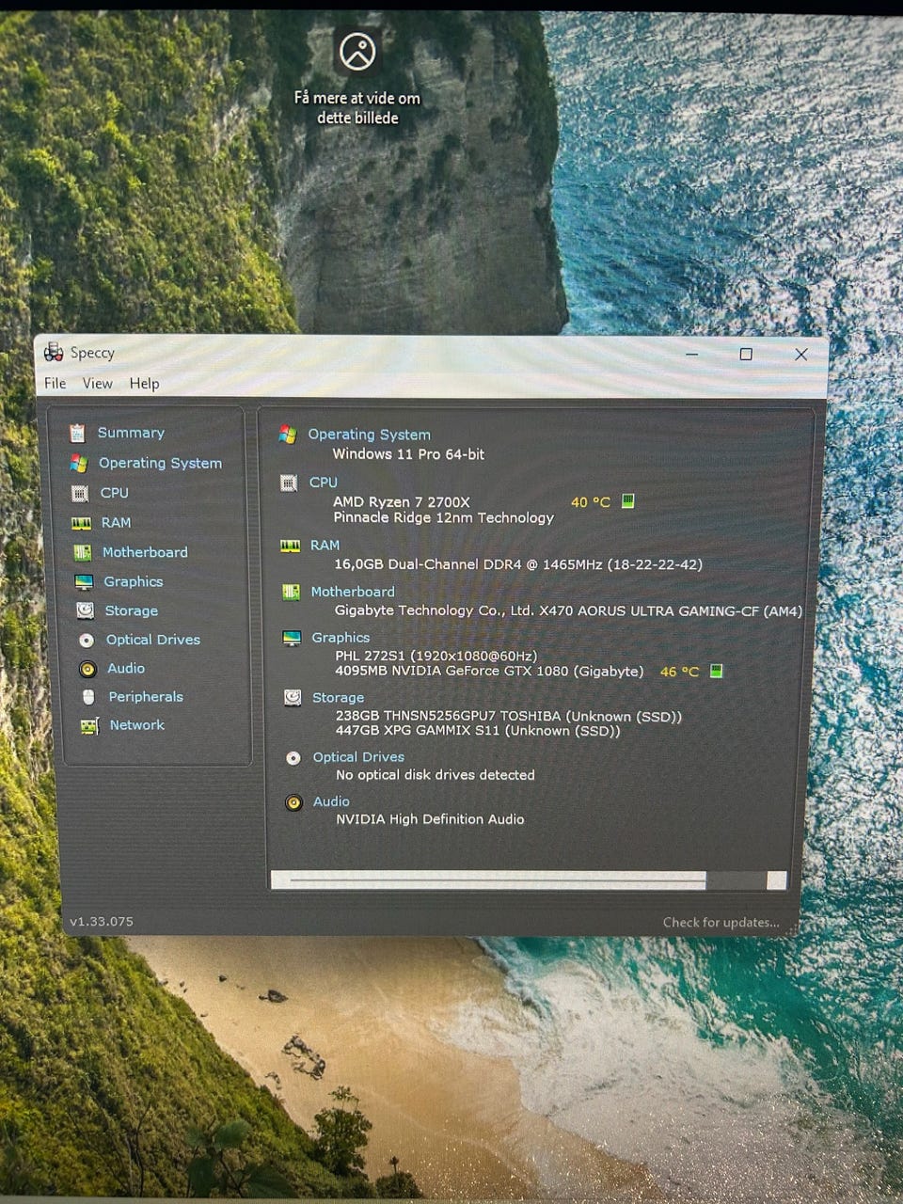This screenshot has height=1204, width=903.
Task: Click the 238GB TOSHIBA SSD line
Action: (x=508, y=717)
